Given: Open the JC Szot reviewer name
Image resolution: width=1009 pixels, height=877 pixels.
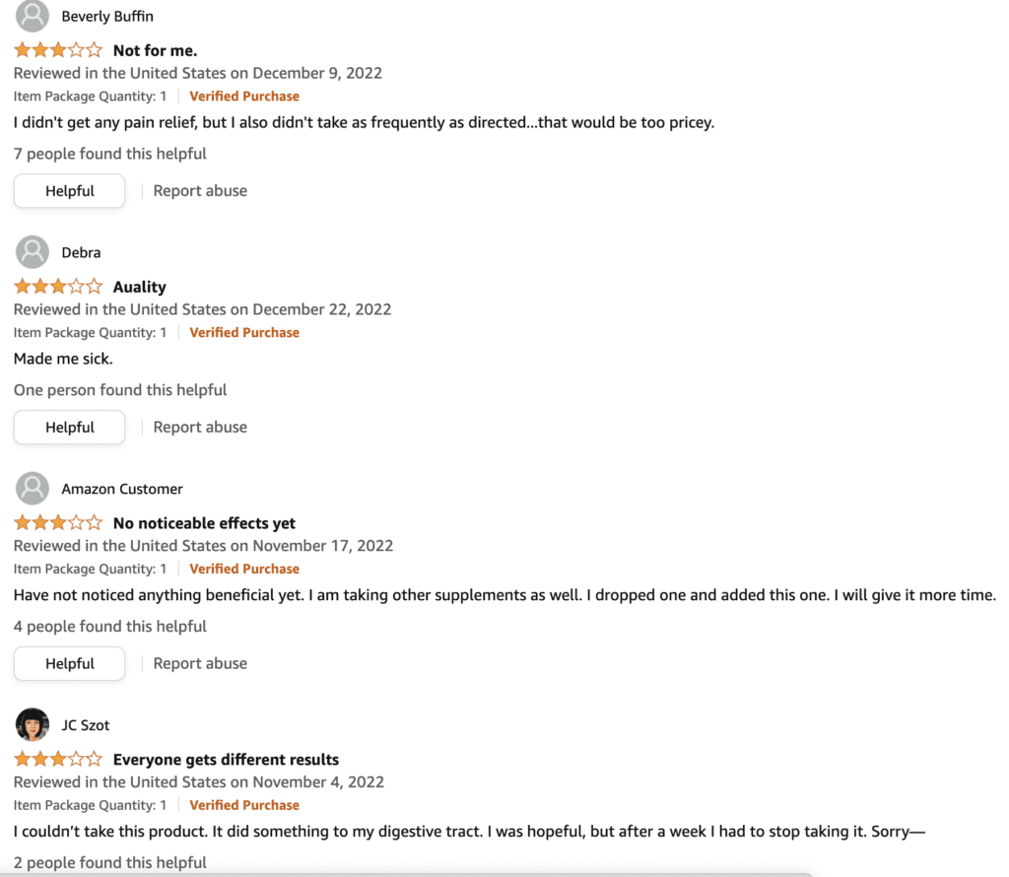Looking at the screenshot, I should point(86,725).
